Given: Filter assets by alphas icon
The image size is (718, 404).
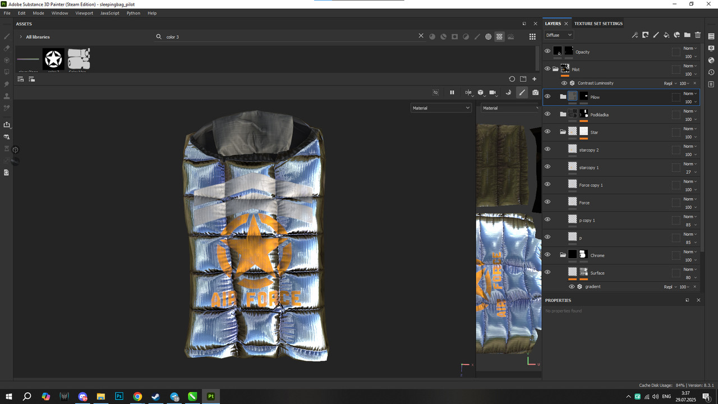Looking at the screenshot, I should coord(488,36).
